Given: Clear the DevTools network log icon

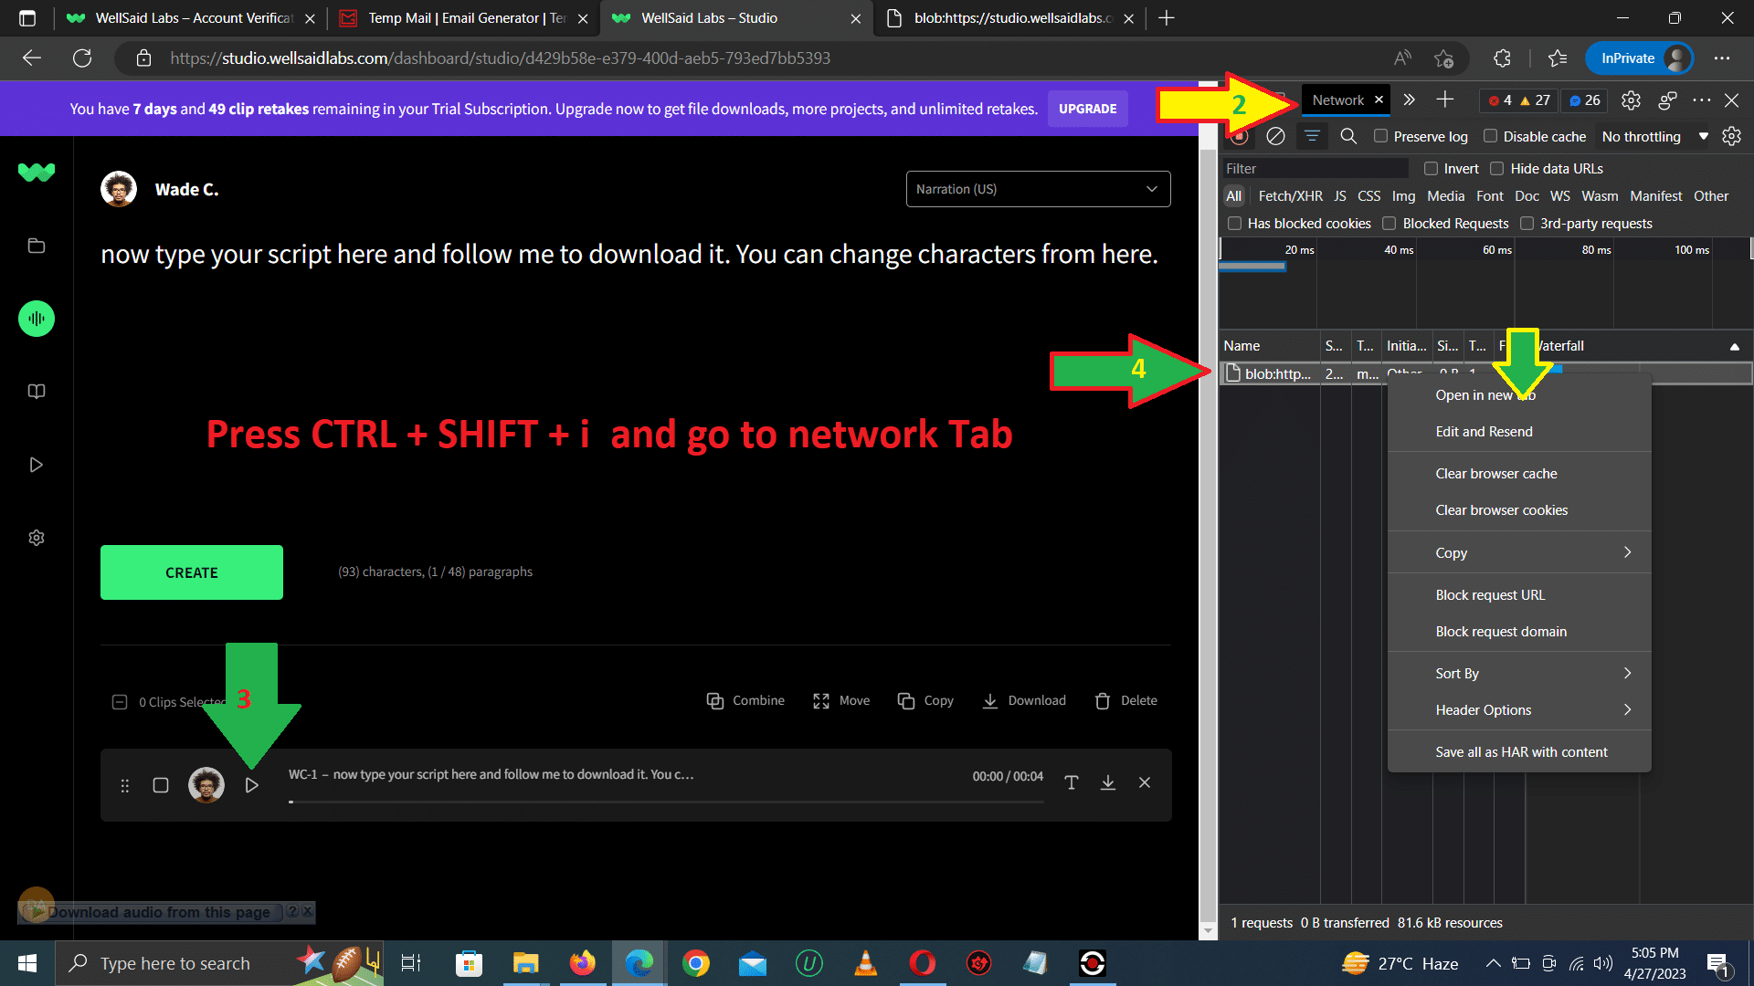Looking at the screenshot, I should (x=1275, y=136).
